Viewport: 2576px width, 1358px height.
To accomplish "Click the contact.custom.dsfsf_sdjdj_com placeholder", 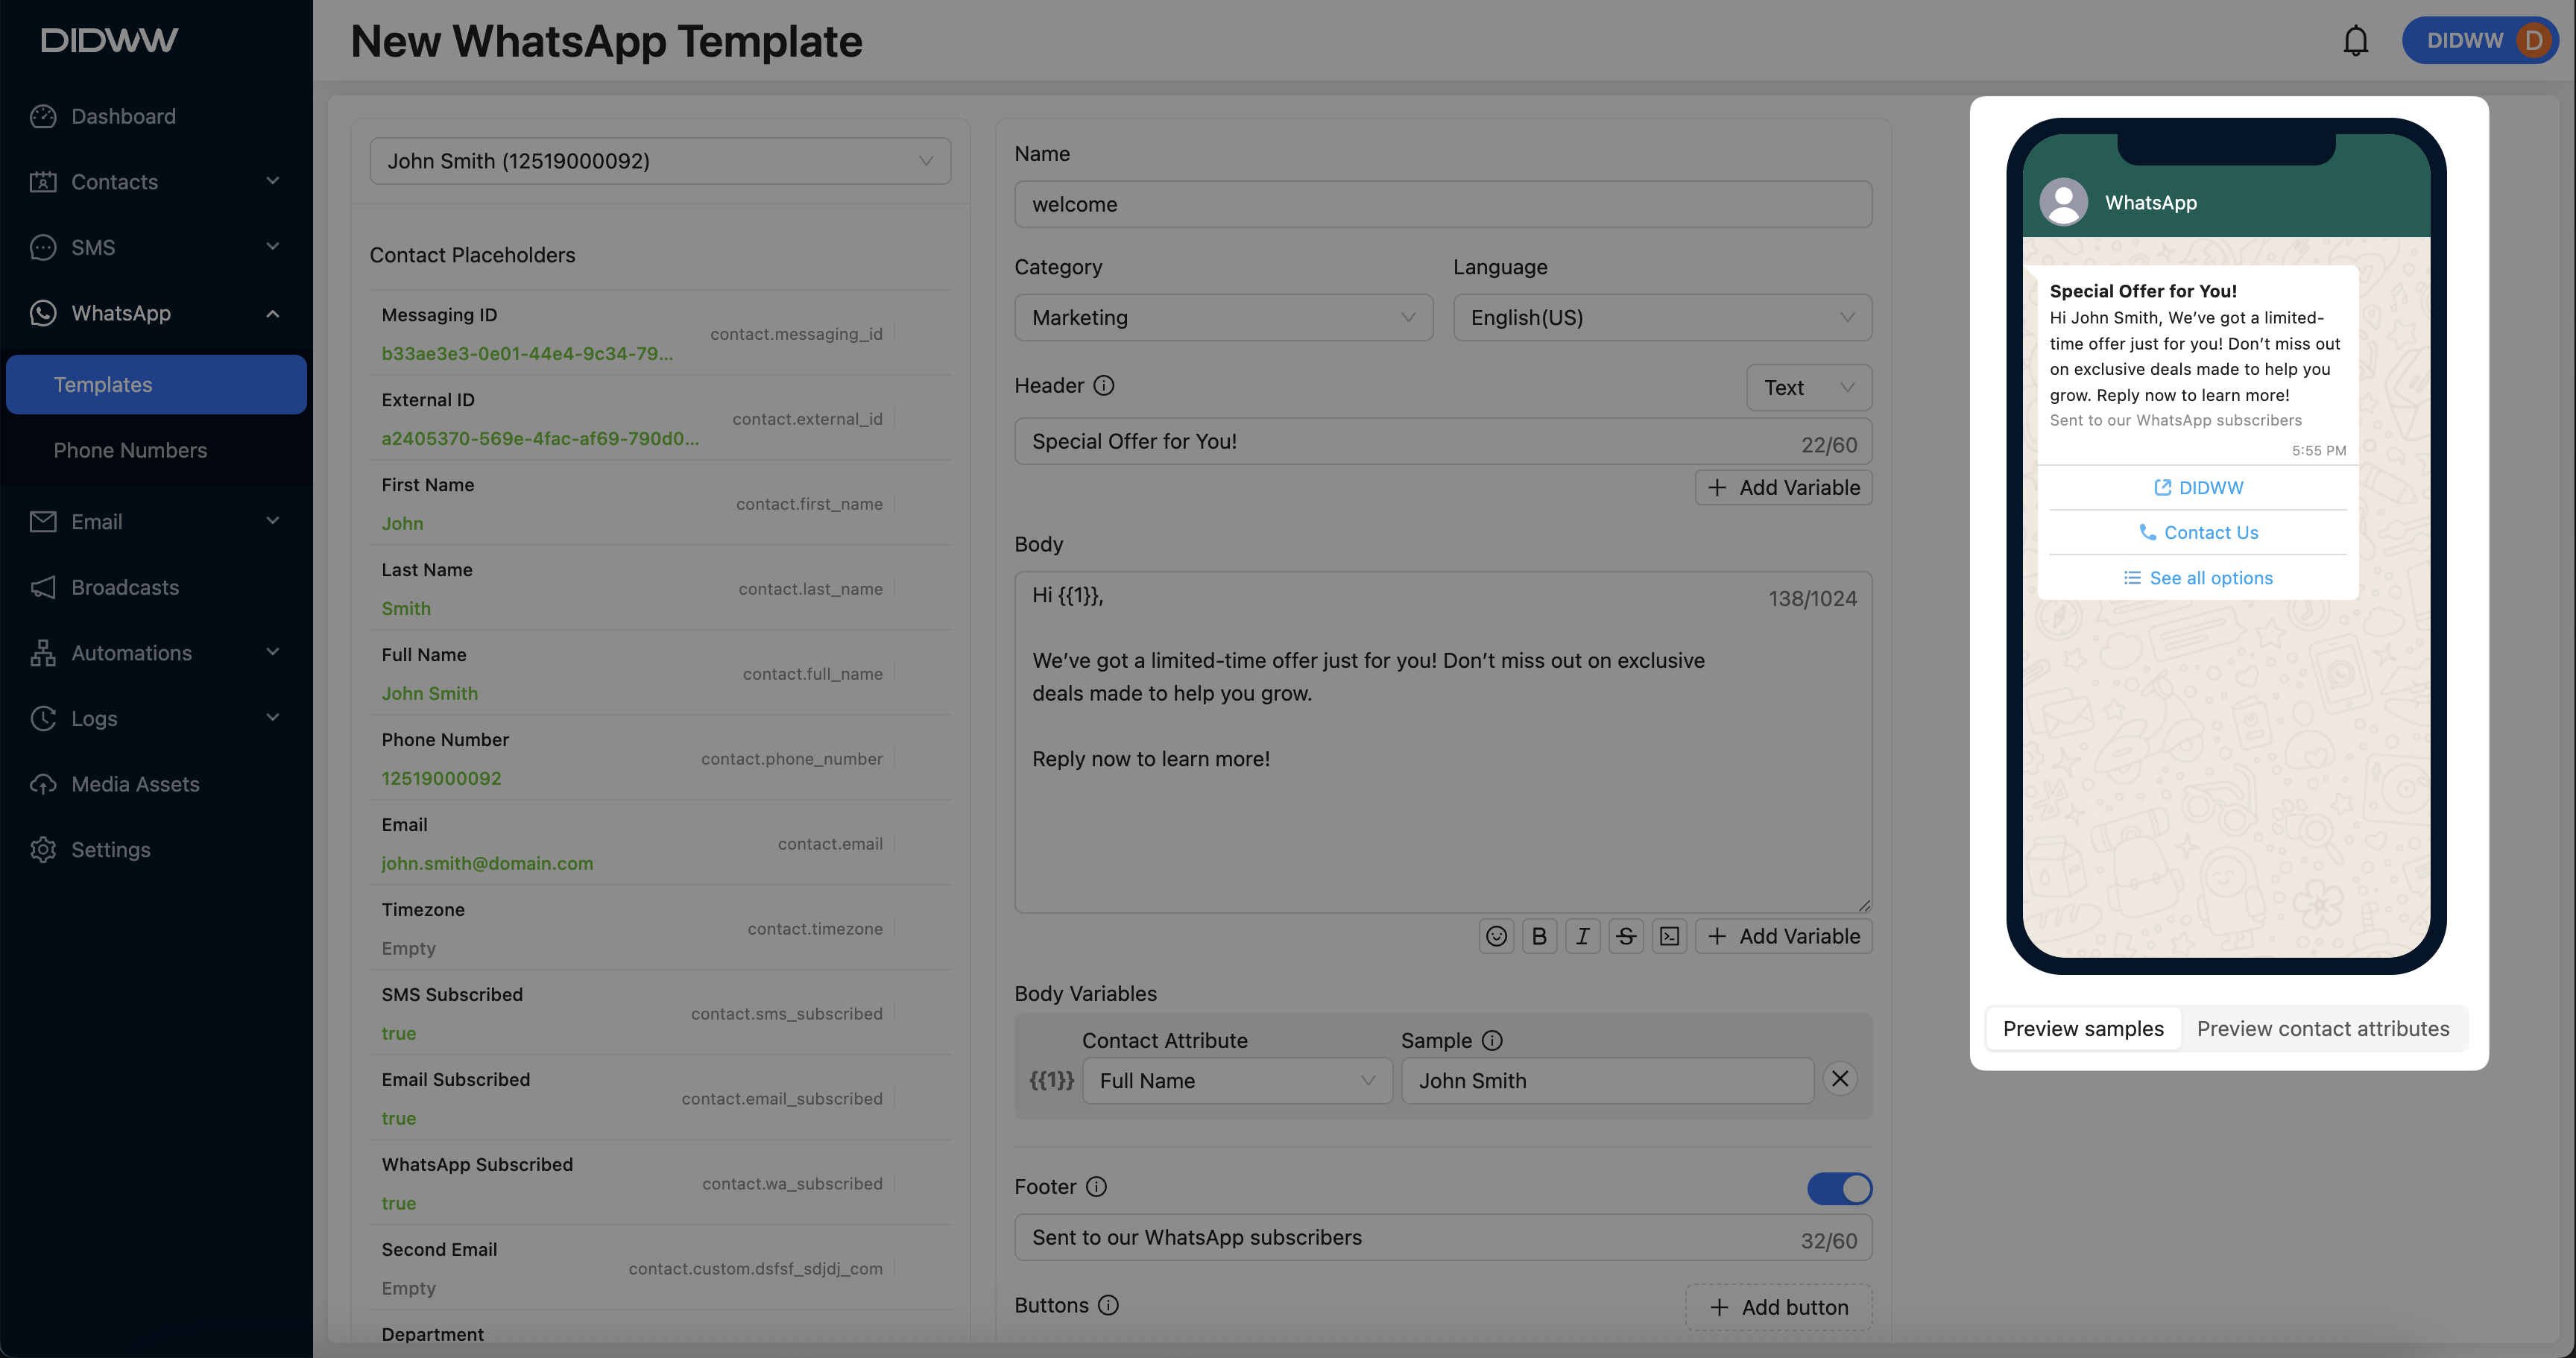I will tap(755, 1269).
